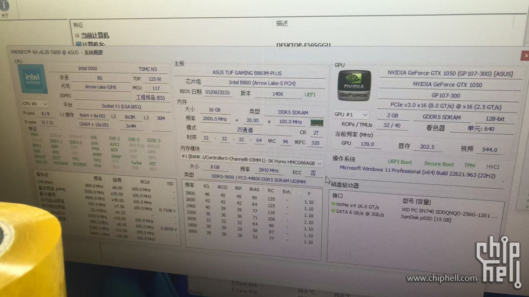
Task: Click the E-core 12 / 12 value
Action: click(x=47, y=122)
